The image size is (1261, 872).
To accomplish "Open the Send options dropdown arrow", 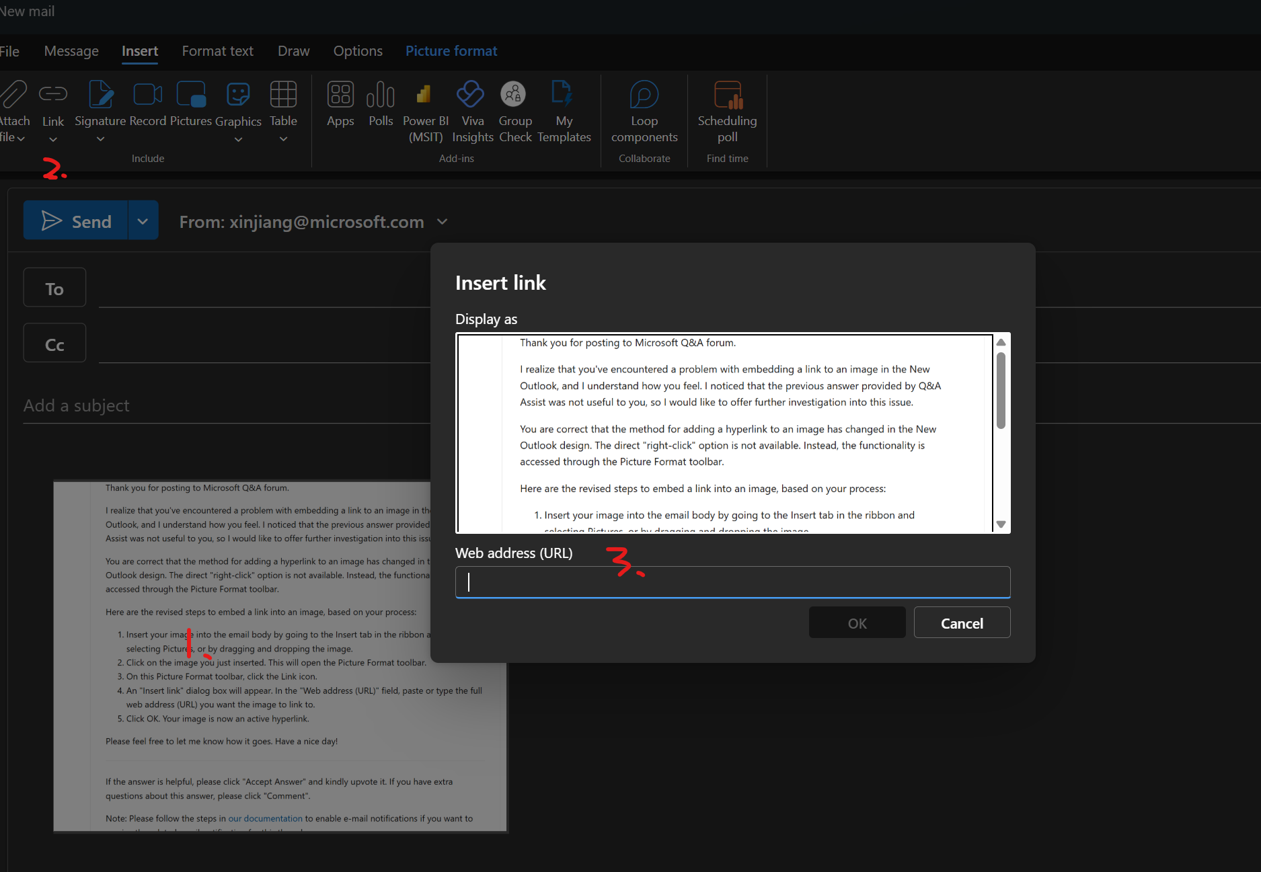I will pyautogui.click(x=143, y=221).
